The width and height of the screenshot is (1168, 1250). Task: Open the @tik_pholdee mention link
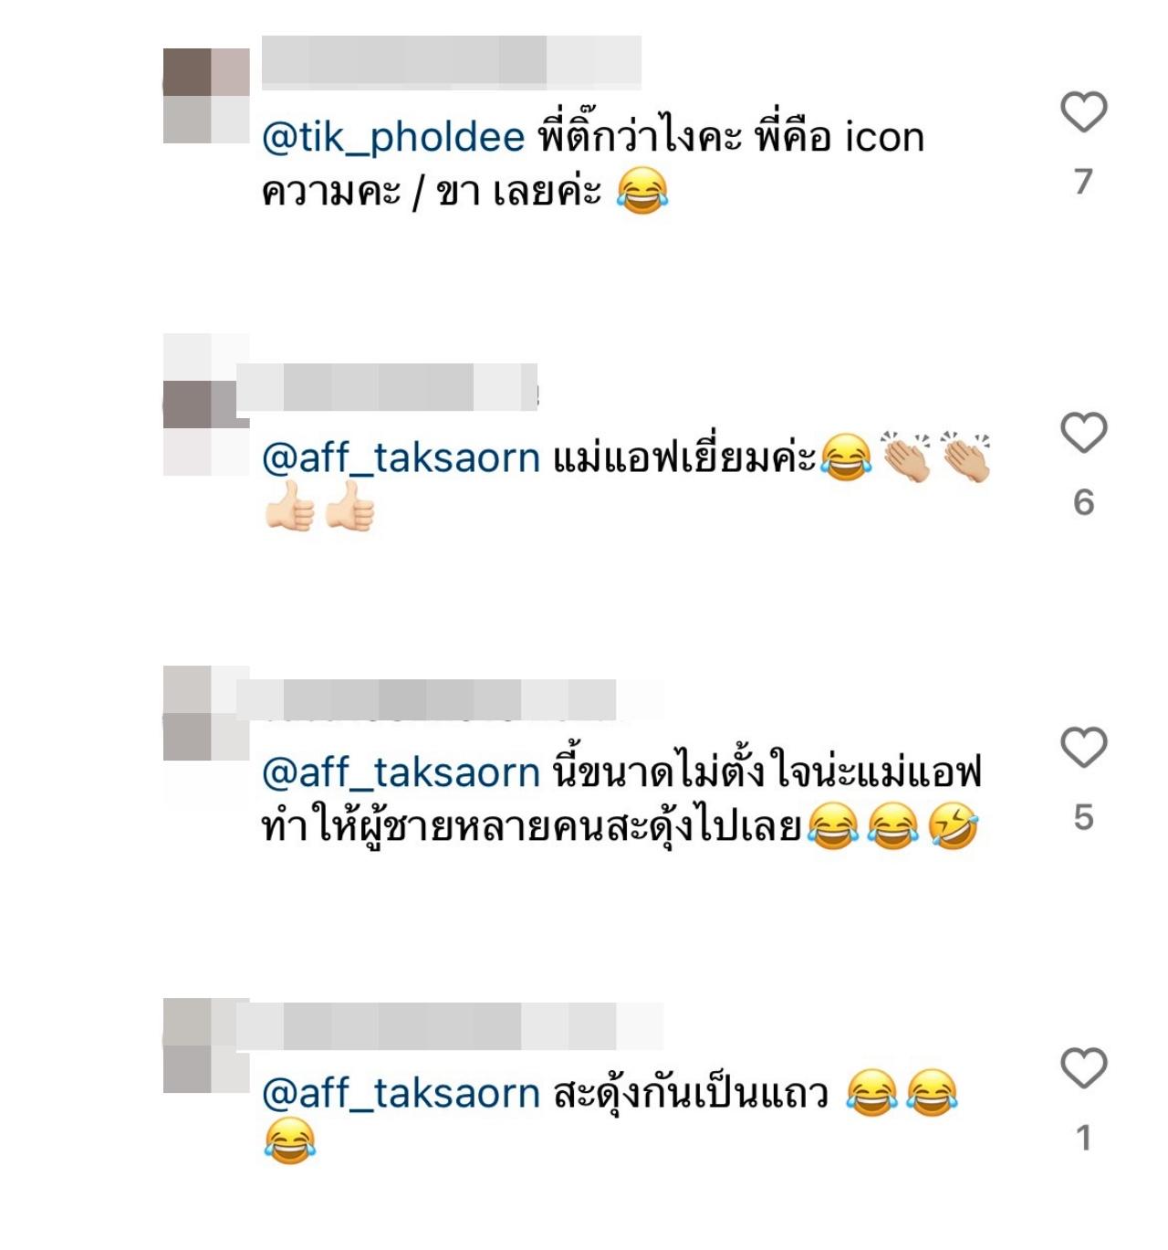(393, 138)
